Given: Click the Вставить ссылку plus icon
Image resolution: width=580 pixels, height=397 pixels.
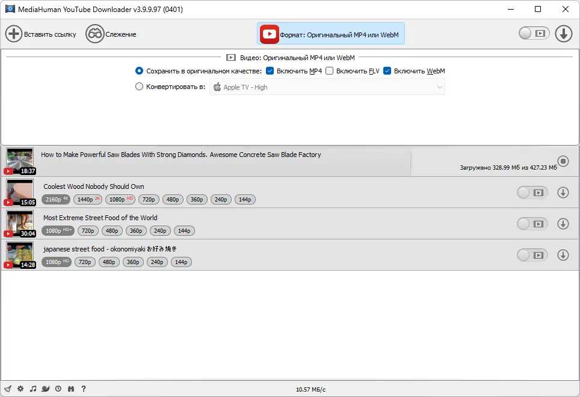Looking at the screenshot, I should tap(14, 34).
